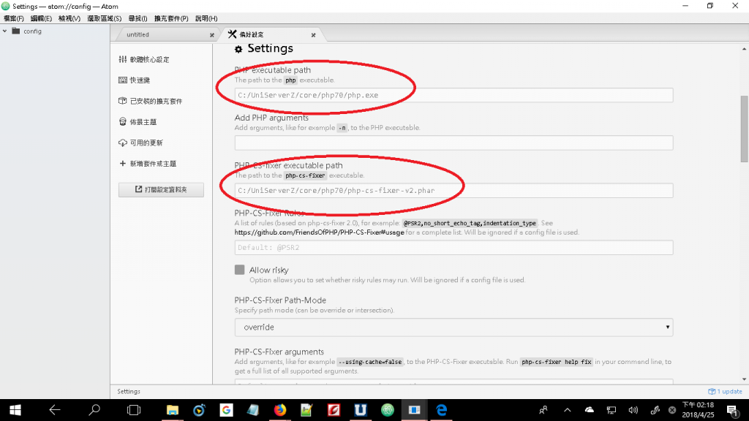This screenshot has width=749, height=421.
Task: Open the Path-Mode override dropdown
Action: [x=453, y=327]
